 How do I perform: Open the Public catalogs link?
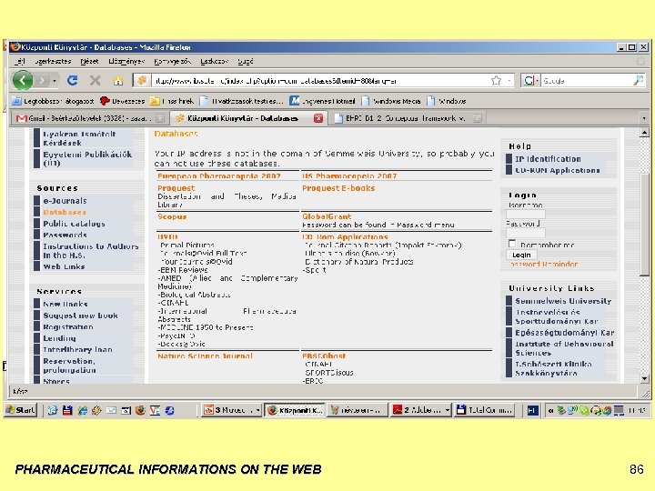(74, 224)
